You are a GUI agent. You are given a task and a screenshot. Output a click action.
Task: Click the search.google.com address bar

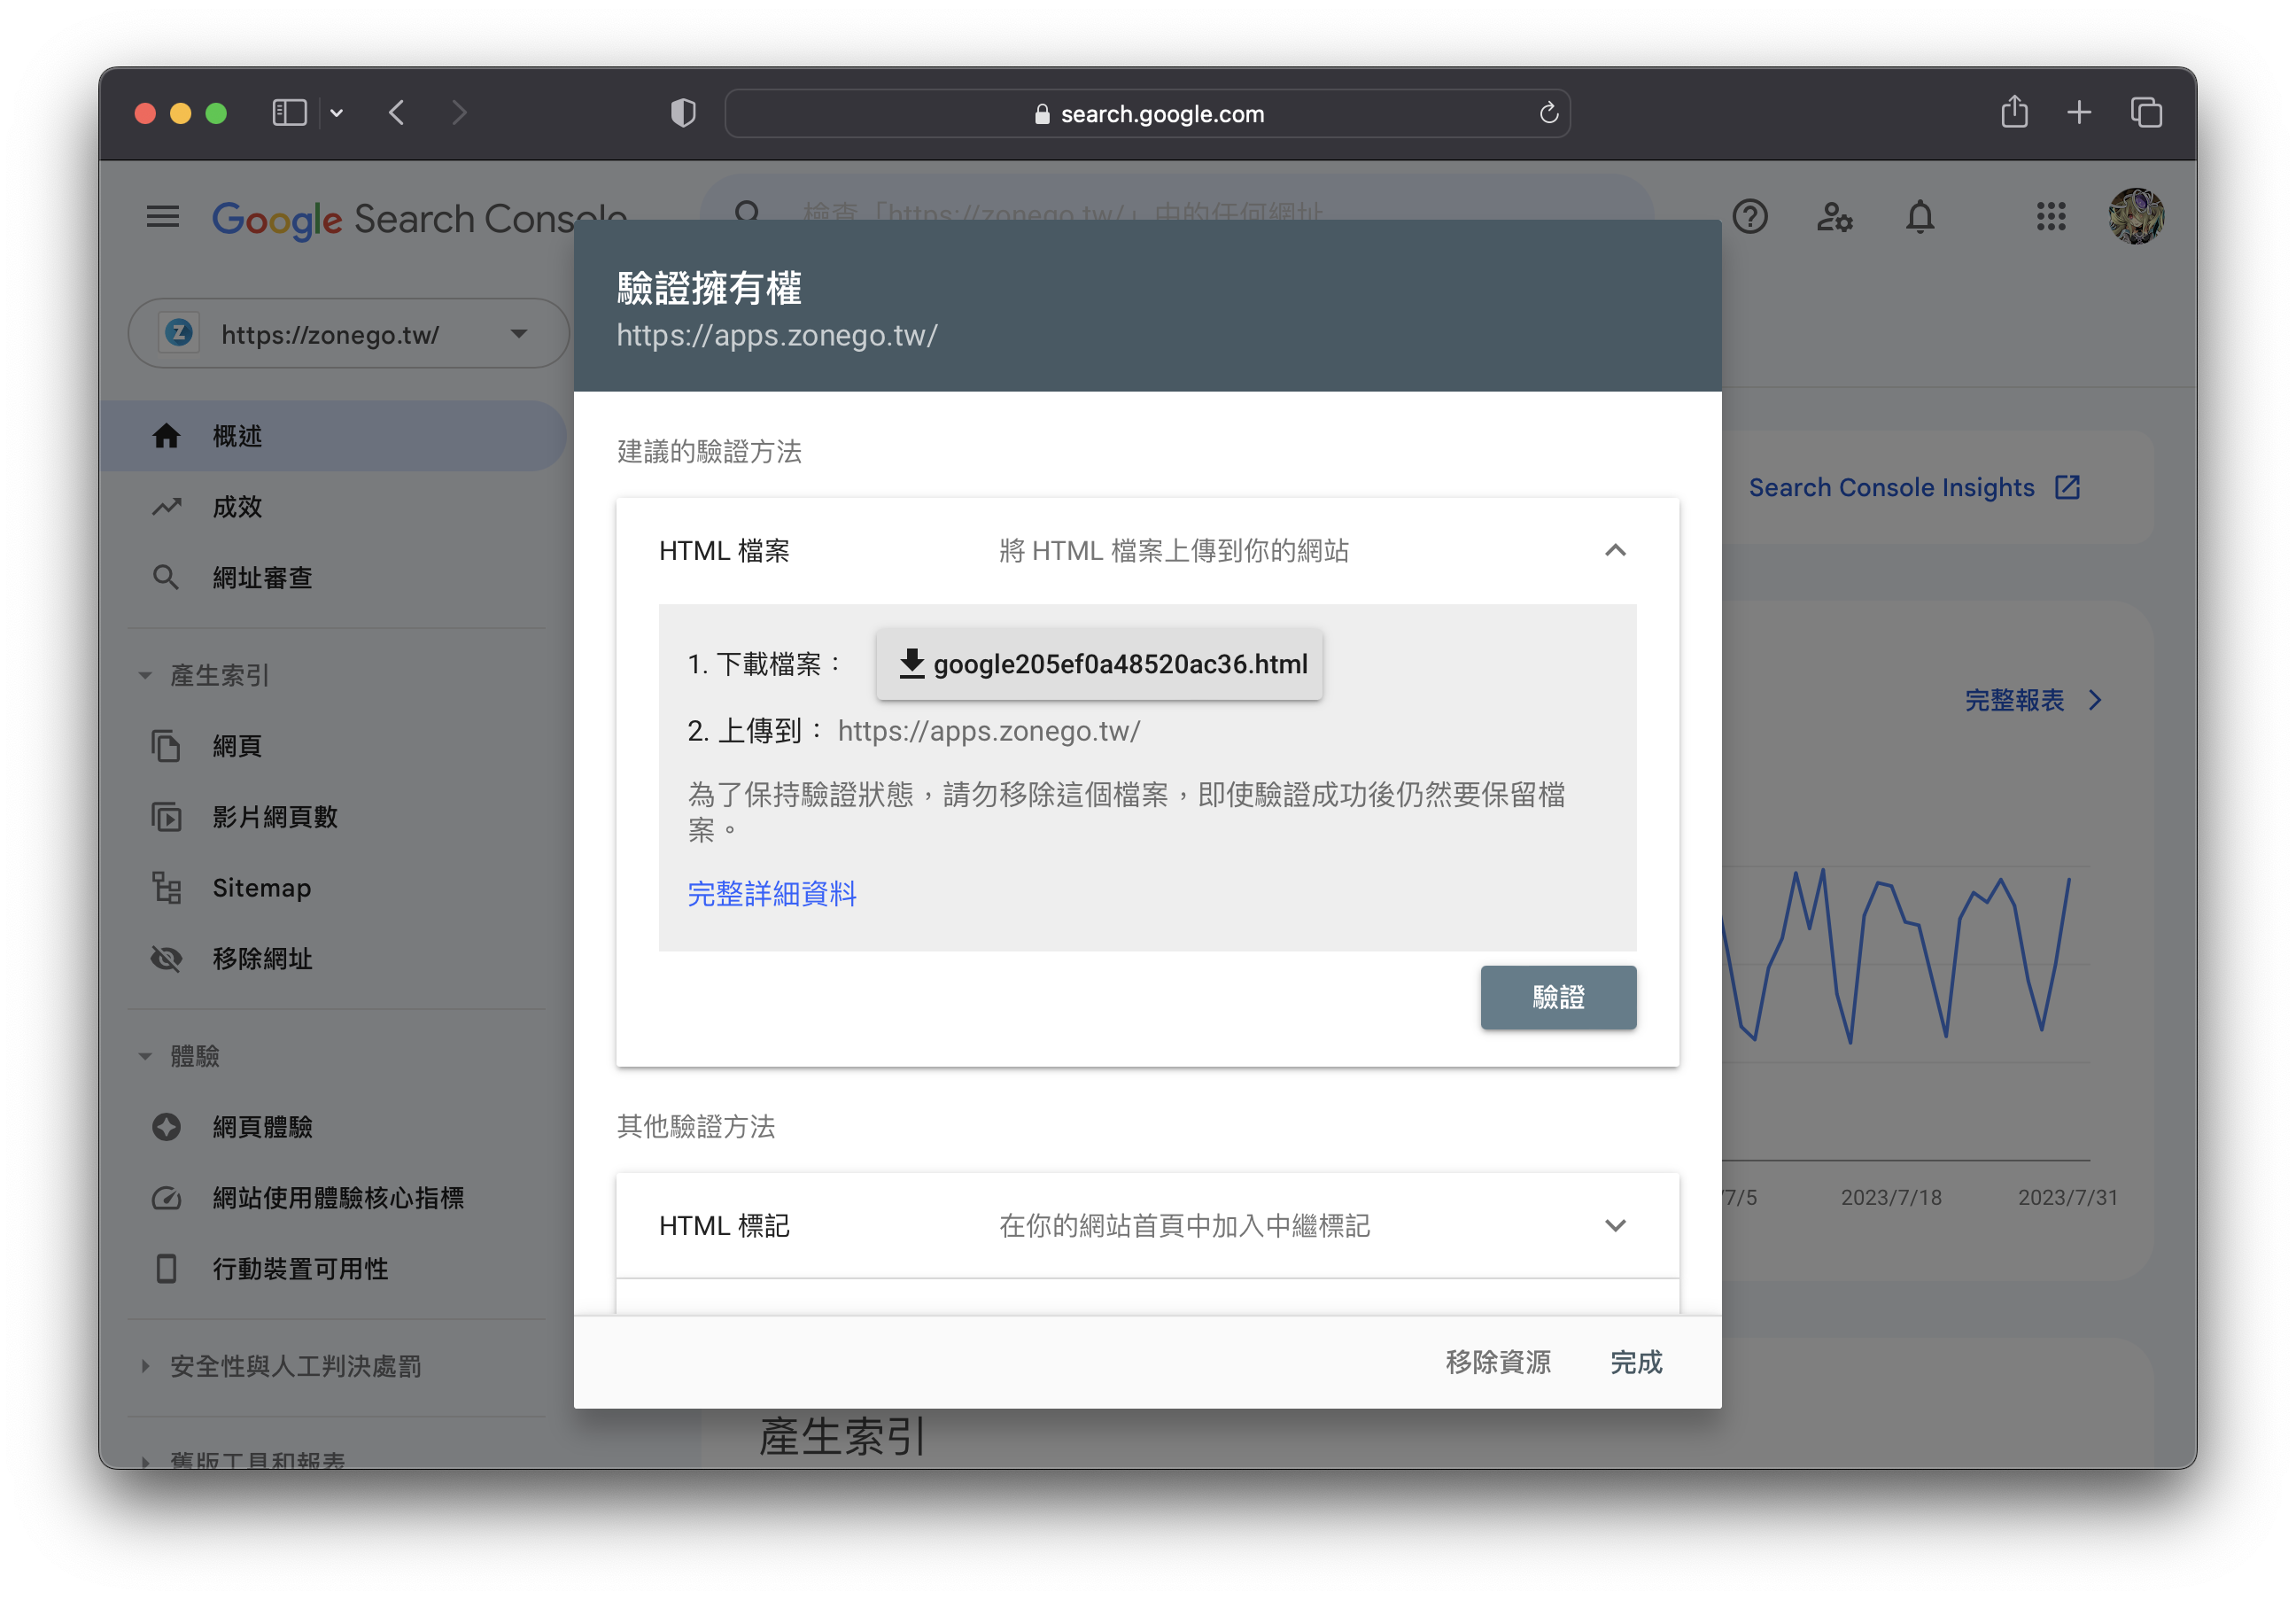[1147, 113]
